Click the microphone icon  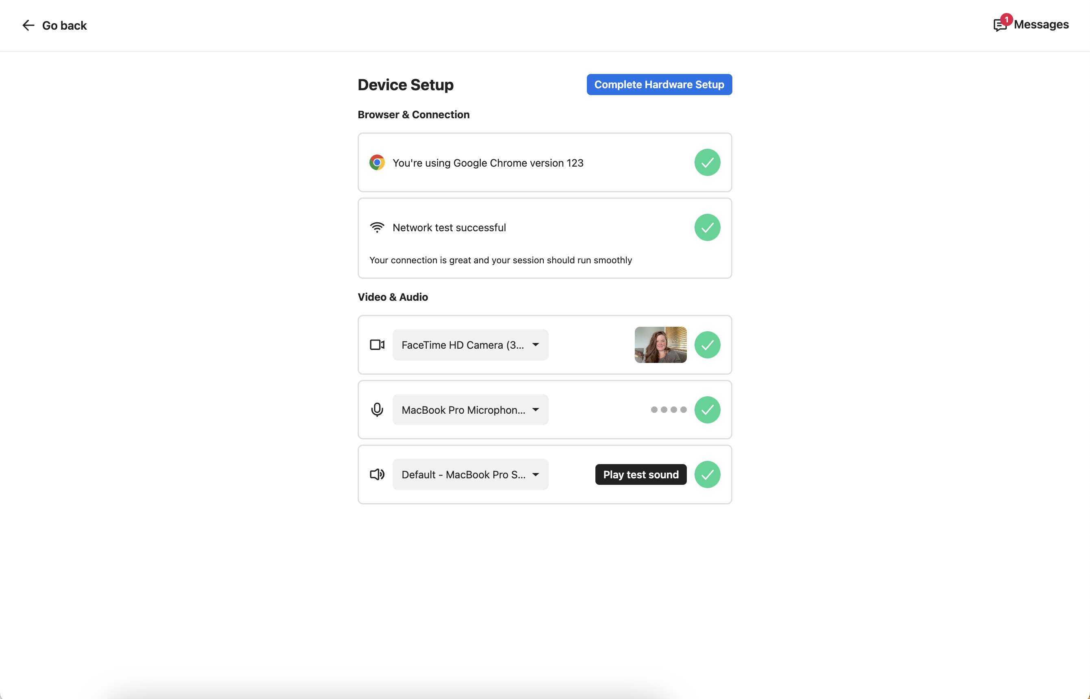[x=377, y=410]
